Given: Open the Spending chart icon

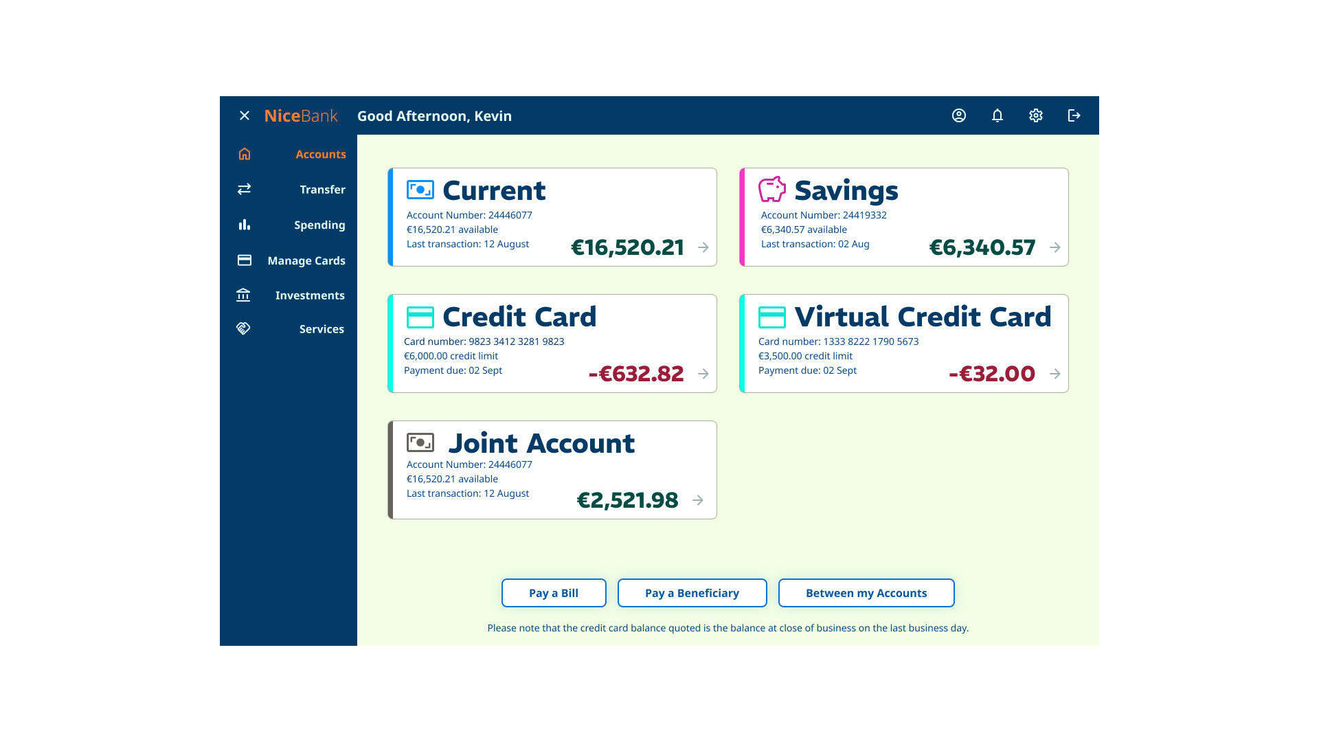Looking at the screenshot, I should click(x=245, y=225).
